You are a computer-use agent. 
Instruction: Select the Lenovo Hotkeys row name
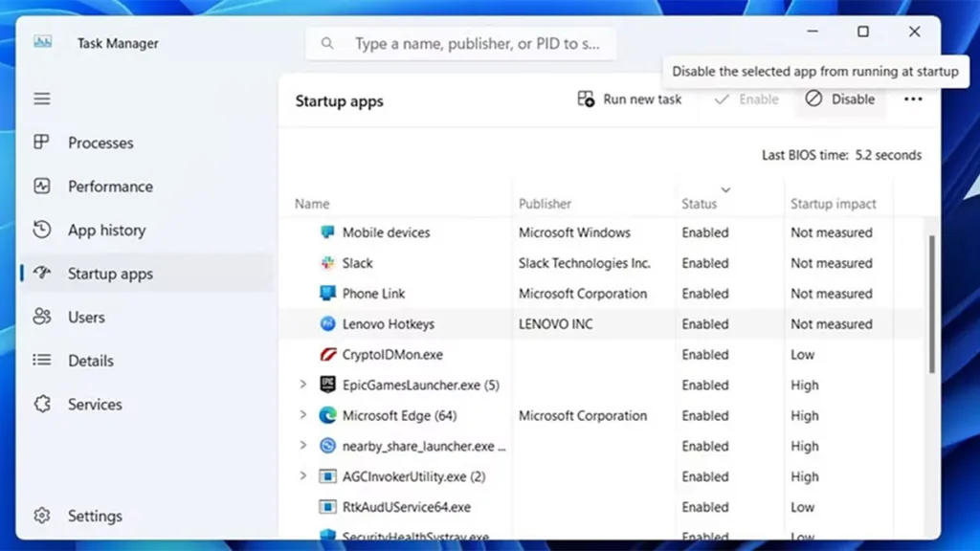[389, 324]
